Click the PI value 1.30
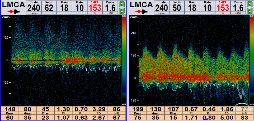Screen dimensions: 254x121 pos(63,109)
